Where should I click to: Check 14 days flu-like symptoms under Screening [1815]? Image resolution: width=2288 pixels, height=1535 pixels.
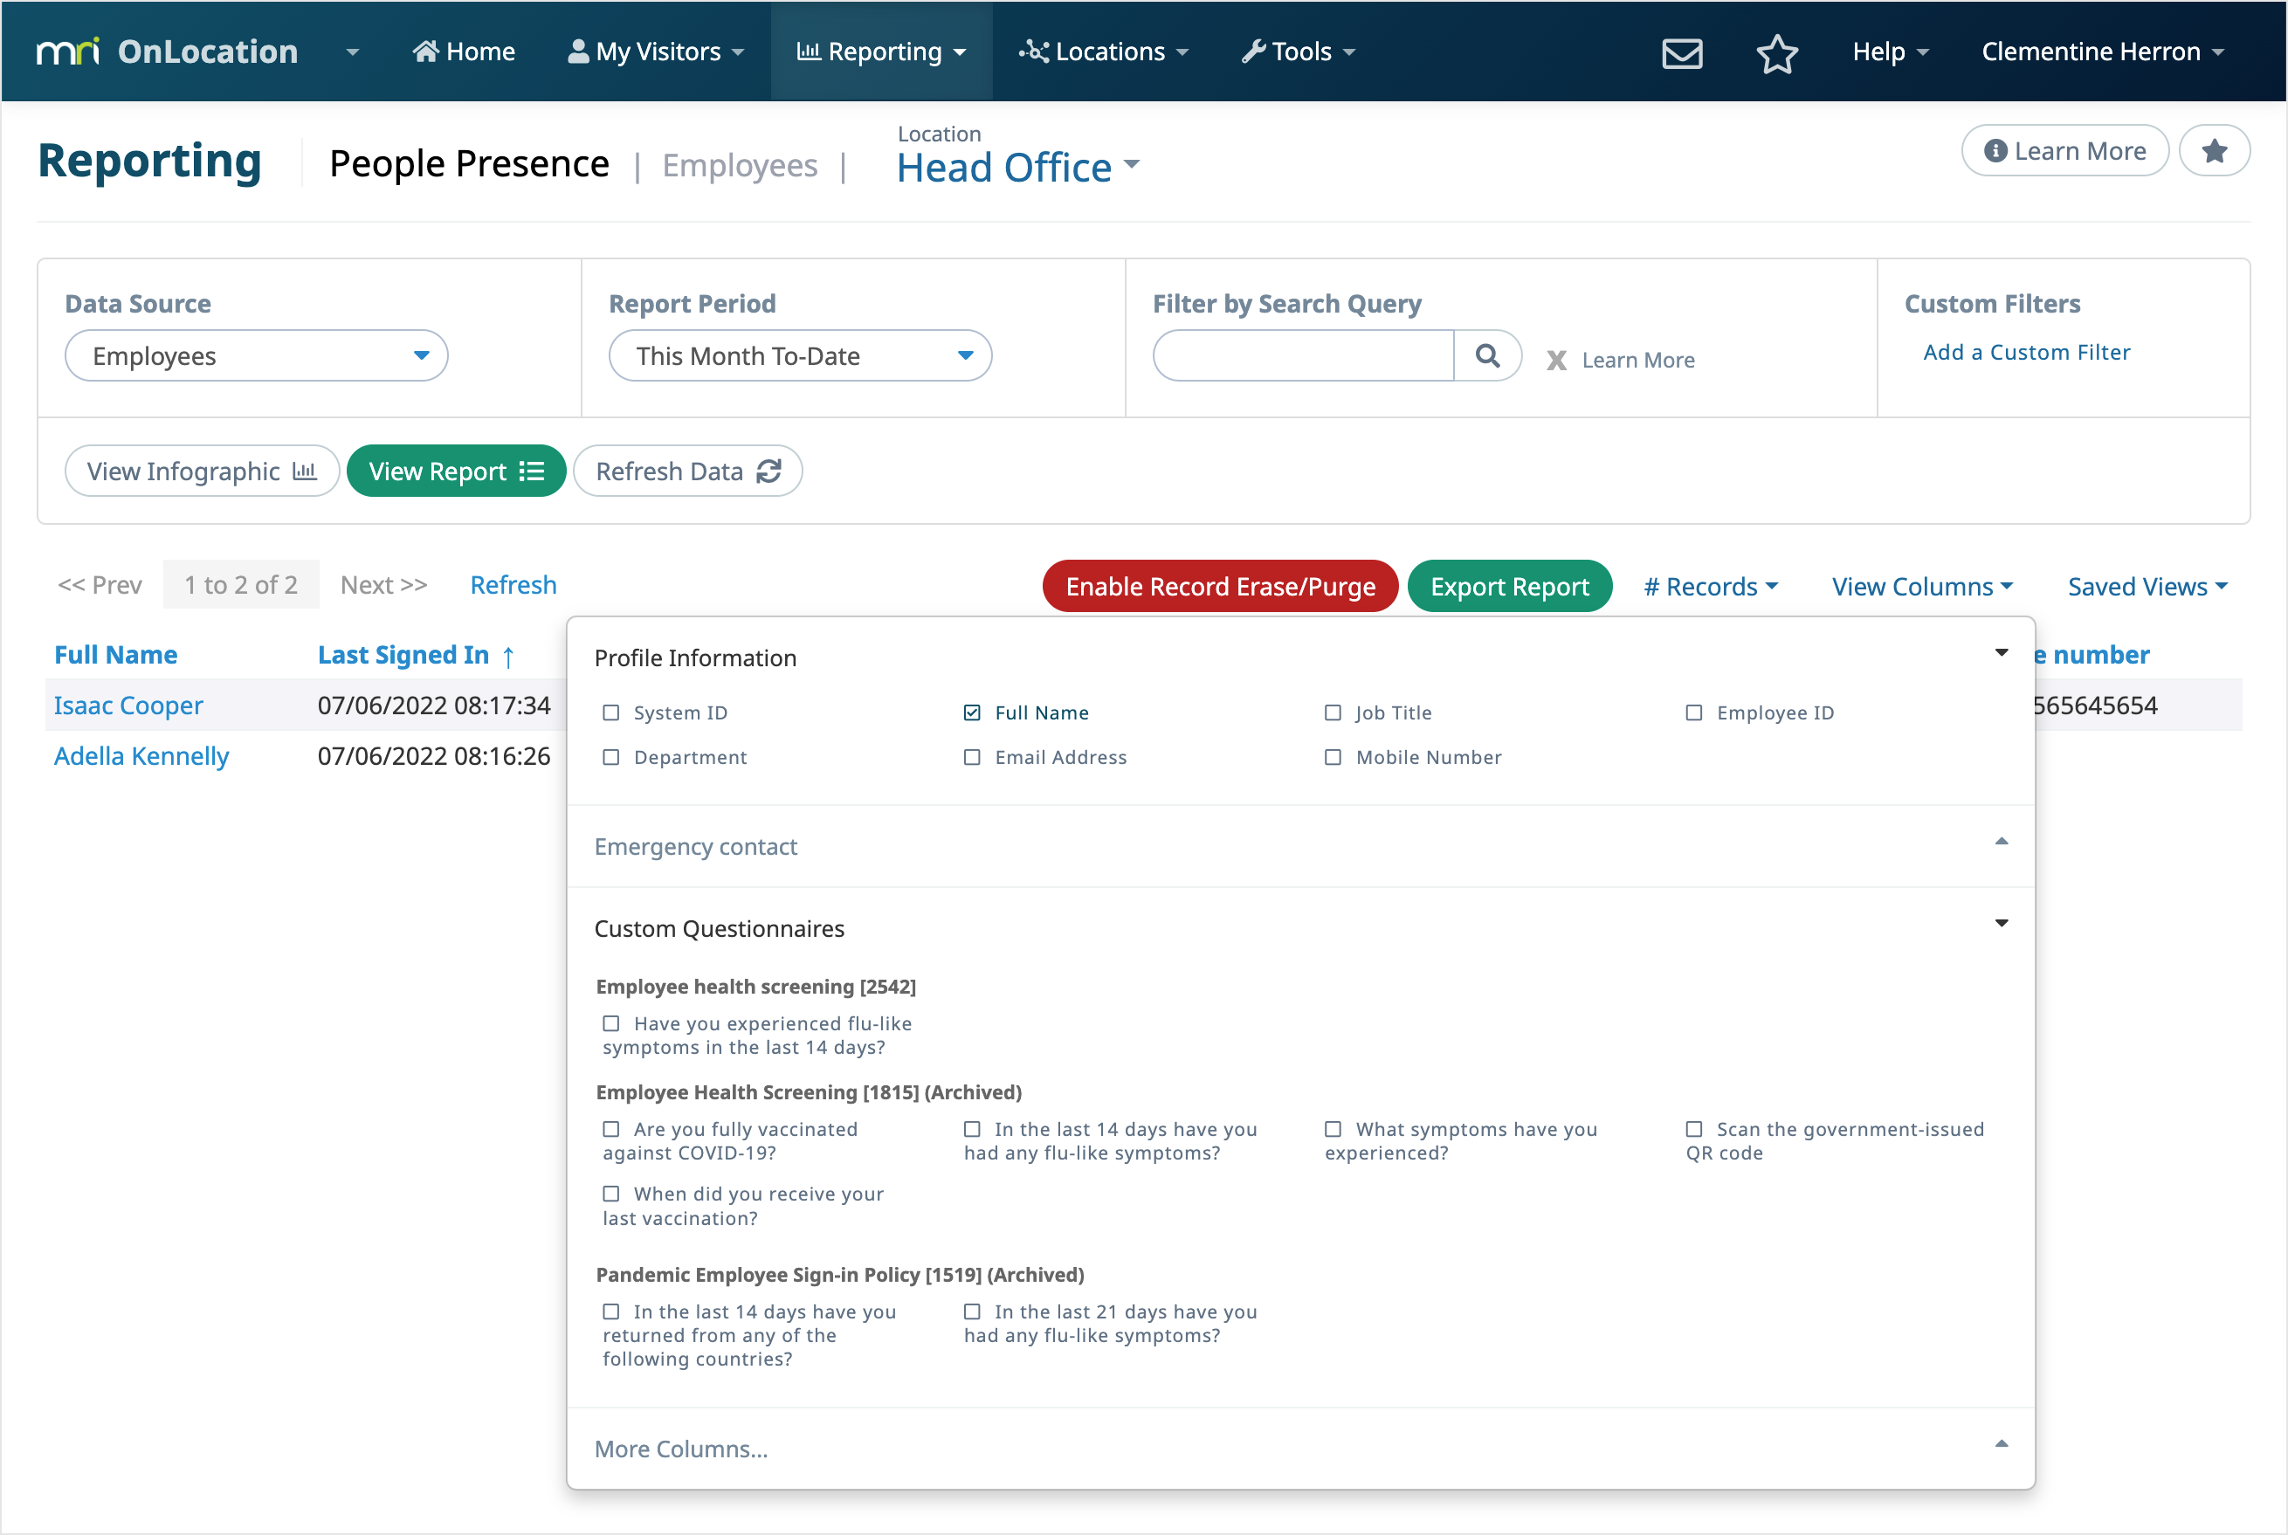click(971, 1130)
